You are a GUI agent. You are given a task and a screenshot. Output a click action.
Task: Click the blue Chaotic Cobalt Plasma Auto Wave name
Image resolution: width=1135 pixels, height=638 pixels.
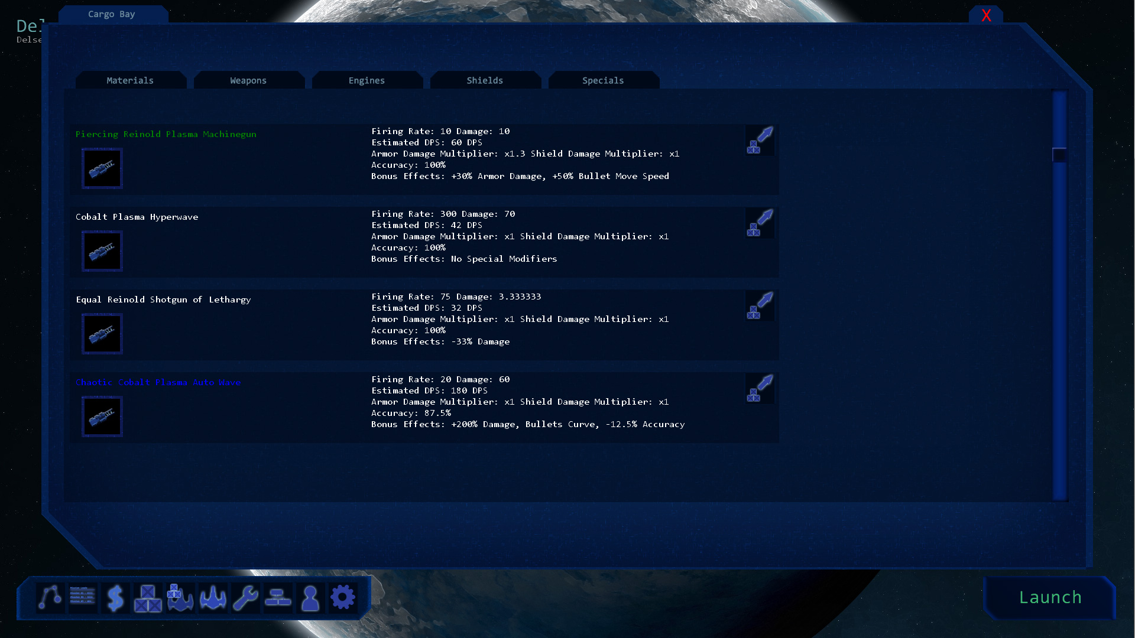158,382
